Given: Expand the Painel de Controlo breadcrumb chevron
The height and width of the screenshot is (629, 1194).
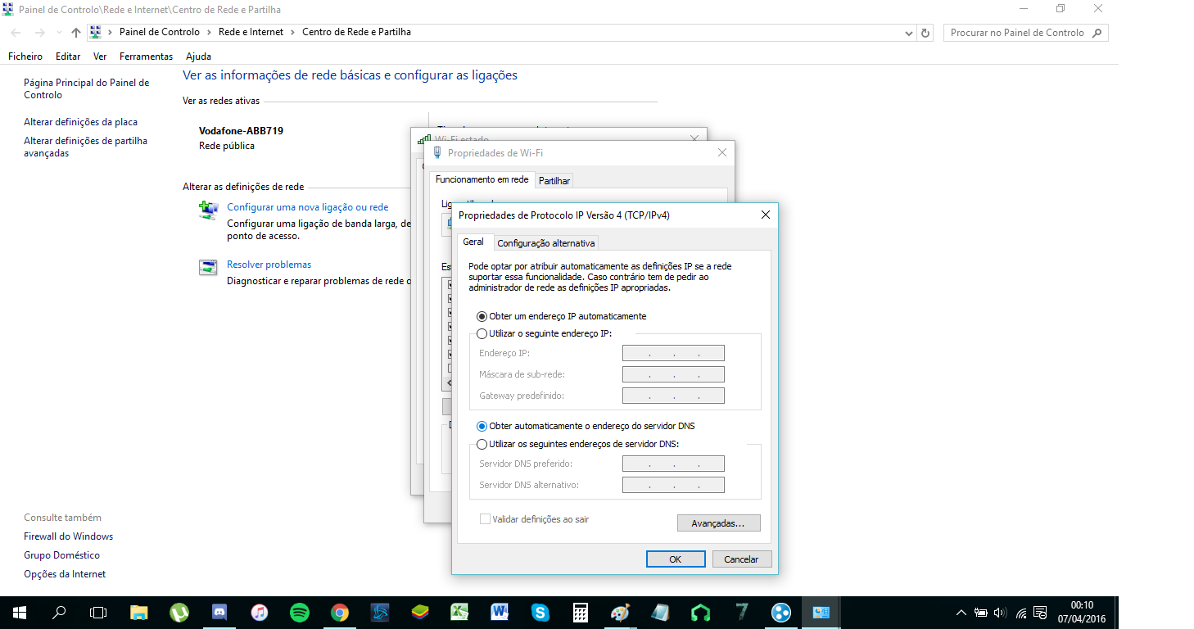Looking at the screenshot, I should click(207, 33).
